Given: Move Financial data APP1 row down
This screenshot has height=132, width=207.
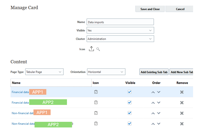Looking at the screenshot, I should click(159, 92).
